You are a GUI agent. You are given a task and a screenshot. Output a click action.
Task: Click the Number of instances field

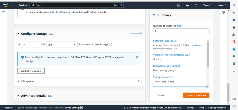[x=181, y=31]
